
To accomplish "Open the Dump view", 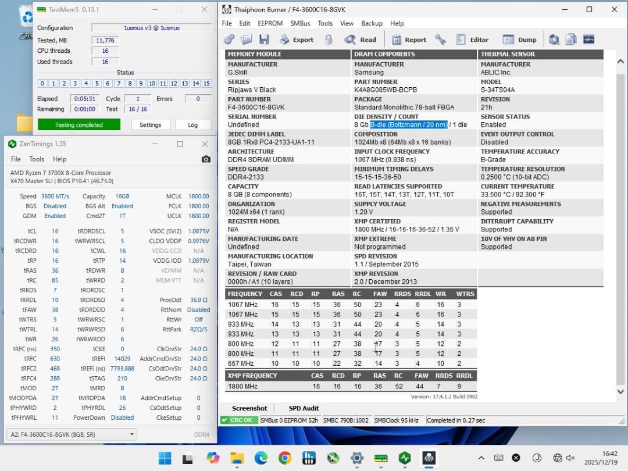I will point(520,40).
